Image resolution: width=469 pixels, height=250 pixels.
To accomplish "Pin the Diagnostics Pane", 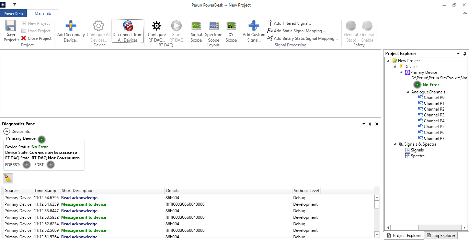I will (370, 124).
